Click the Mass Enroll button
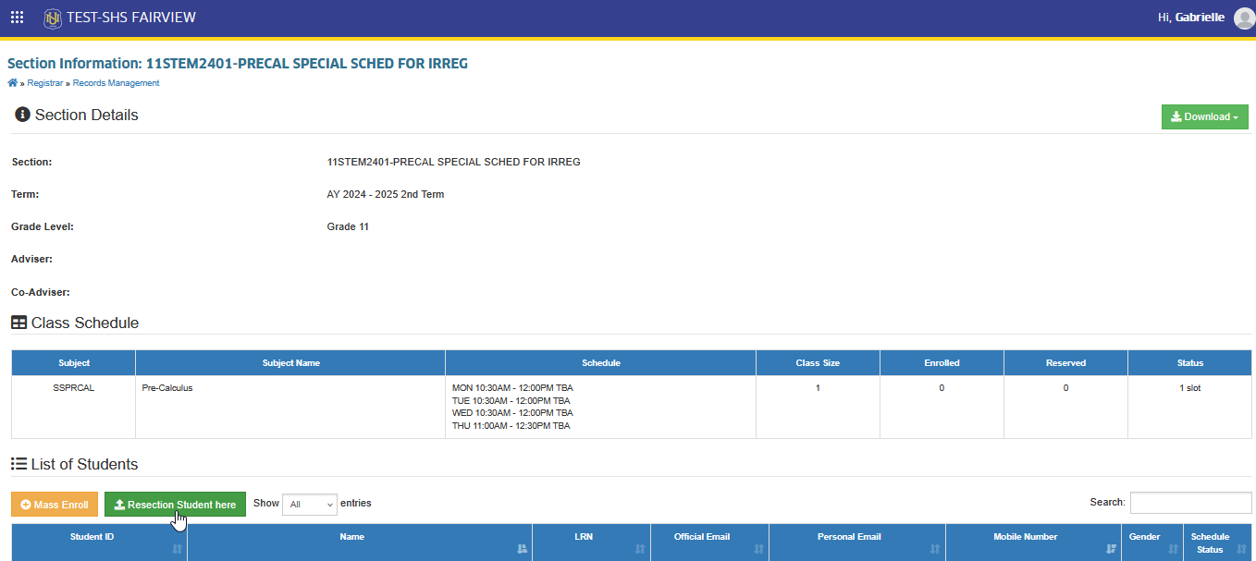 click(x=55, y=505)
